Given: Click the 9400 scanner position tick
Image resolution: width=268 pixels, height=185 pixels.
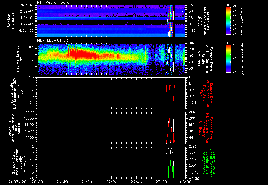Looking at the screenshot, I should 30,131.
